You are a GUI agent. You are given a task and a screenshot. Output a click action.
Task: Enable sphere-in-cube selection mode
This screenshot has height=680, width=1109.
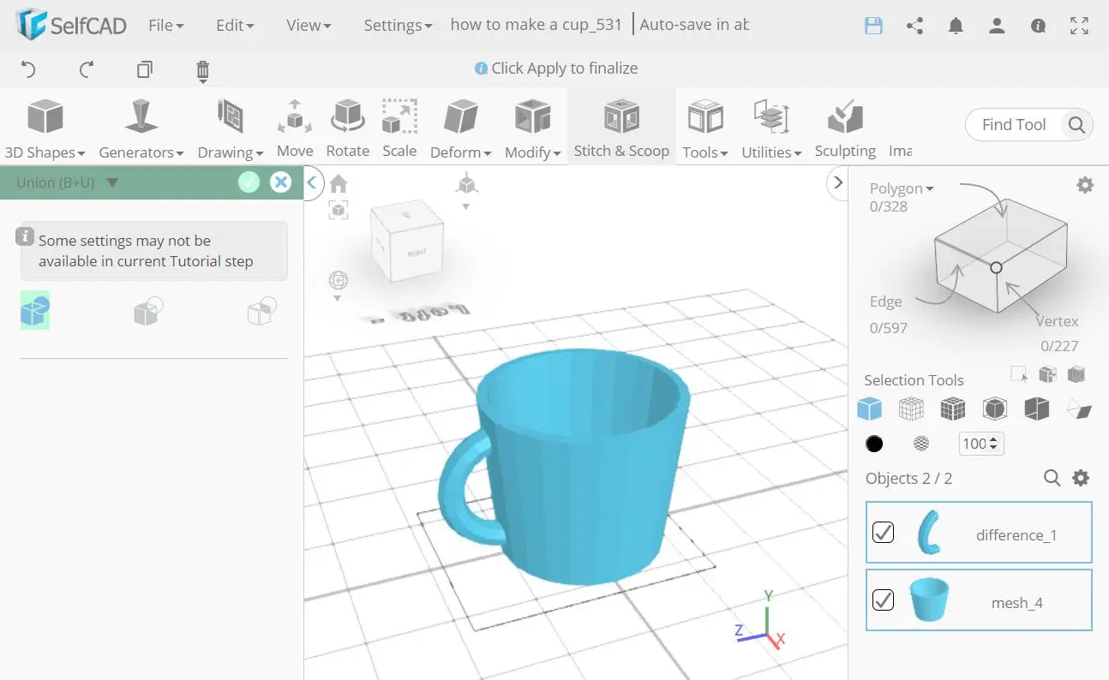tap(994, 409)
